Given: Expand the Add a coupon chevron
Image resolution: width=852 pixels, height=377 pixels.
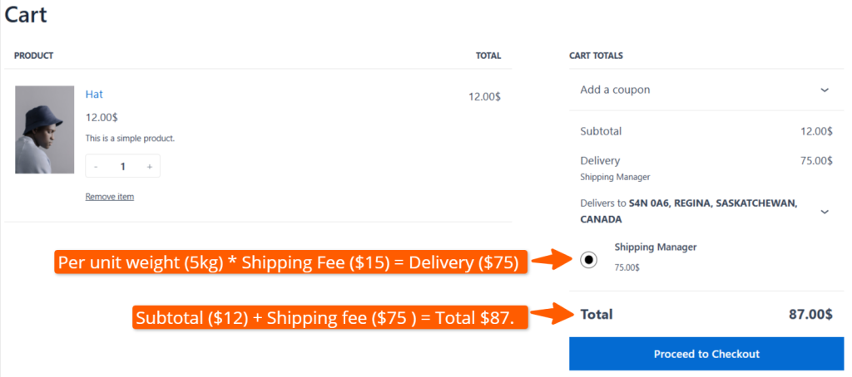Looking at the screenshot, I should (x=824, y=90).
